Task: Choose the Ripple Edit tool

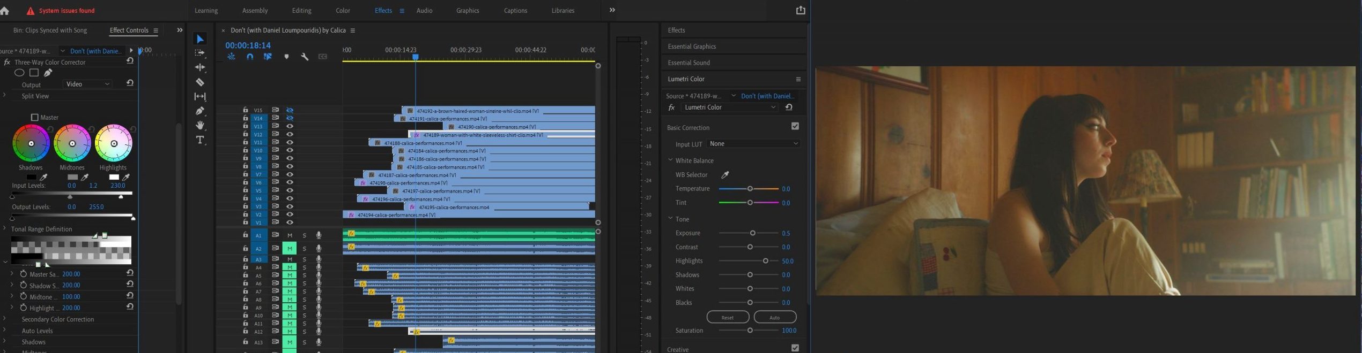Action: [200, 67]
